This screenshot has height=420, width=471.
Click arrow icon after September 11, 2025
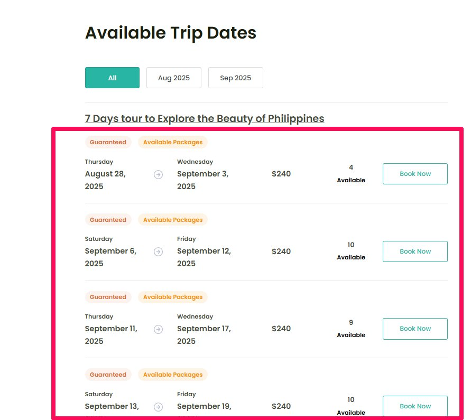(x=158, y=329)
